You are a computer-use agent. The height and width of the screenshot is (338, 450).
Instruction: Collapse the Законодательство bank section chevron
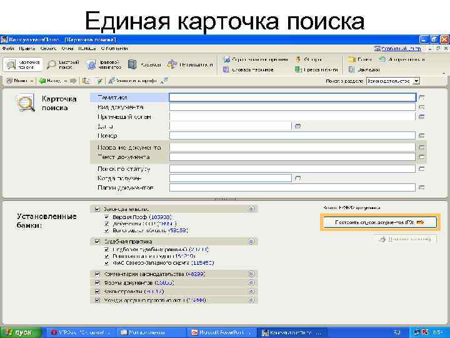tap(251, 209)
